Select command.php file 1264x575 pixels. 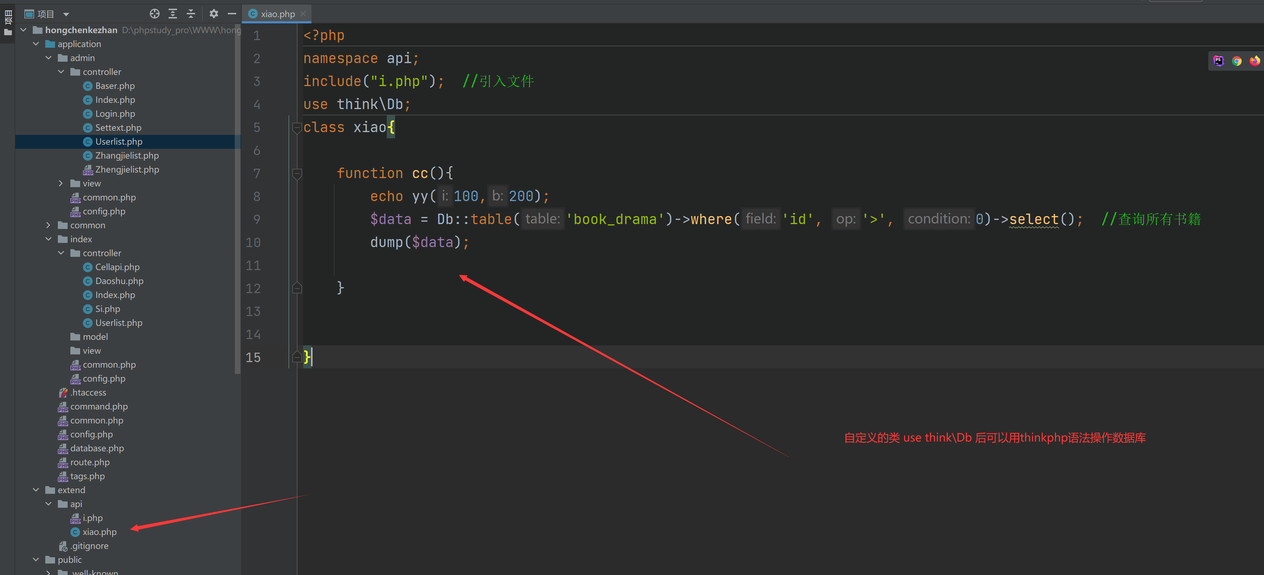coord(99,407)
